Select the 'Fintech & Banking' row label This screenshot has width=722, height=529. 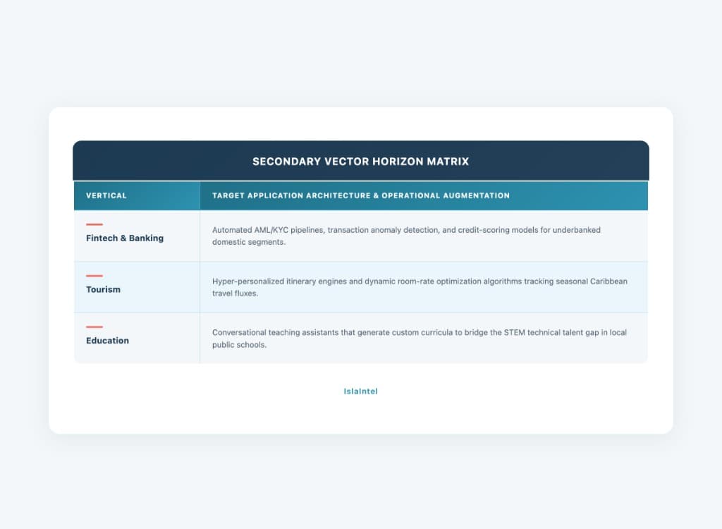click(x=125, y=238)
